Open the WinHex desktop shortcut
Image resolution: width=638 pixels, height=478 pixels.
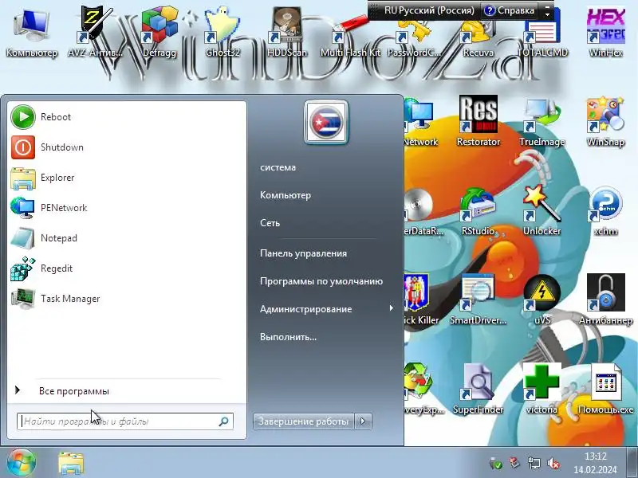click(x=605, y=33)
